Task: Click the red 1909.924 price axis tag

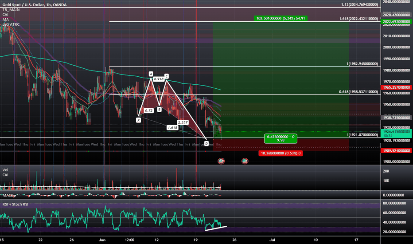Action: tap(396, 150)
